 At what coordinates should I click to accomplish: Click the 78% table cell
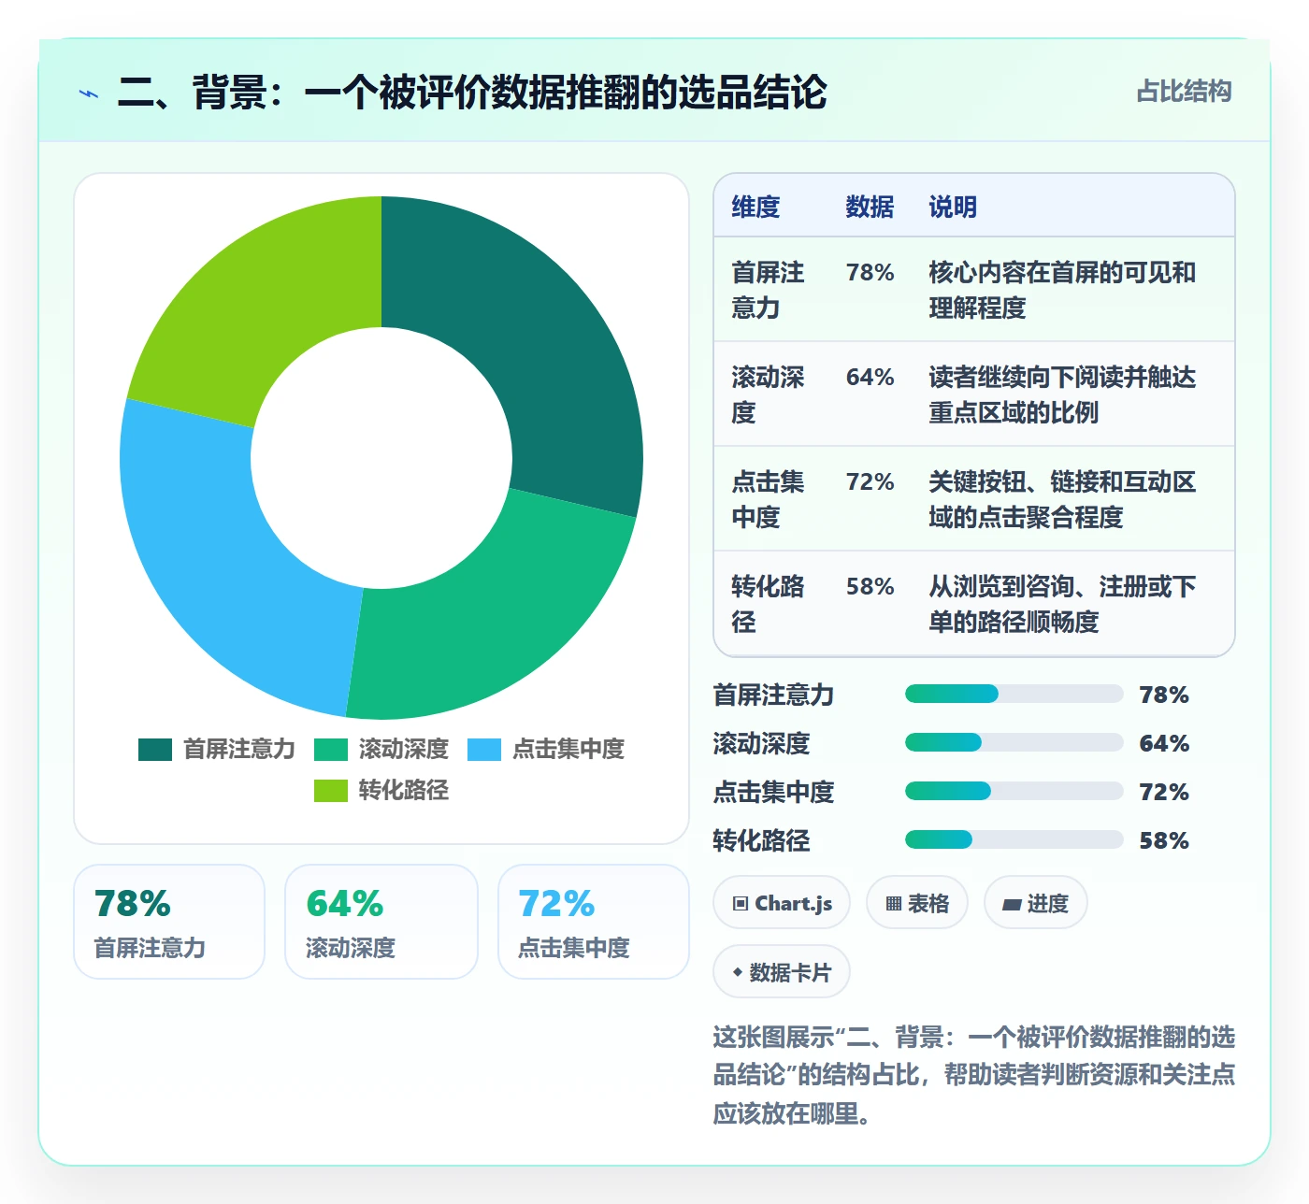[870, 272]
